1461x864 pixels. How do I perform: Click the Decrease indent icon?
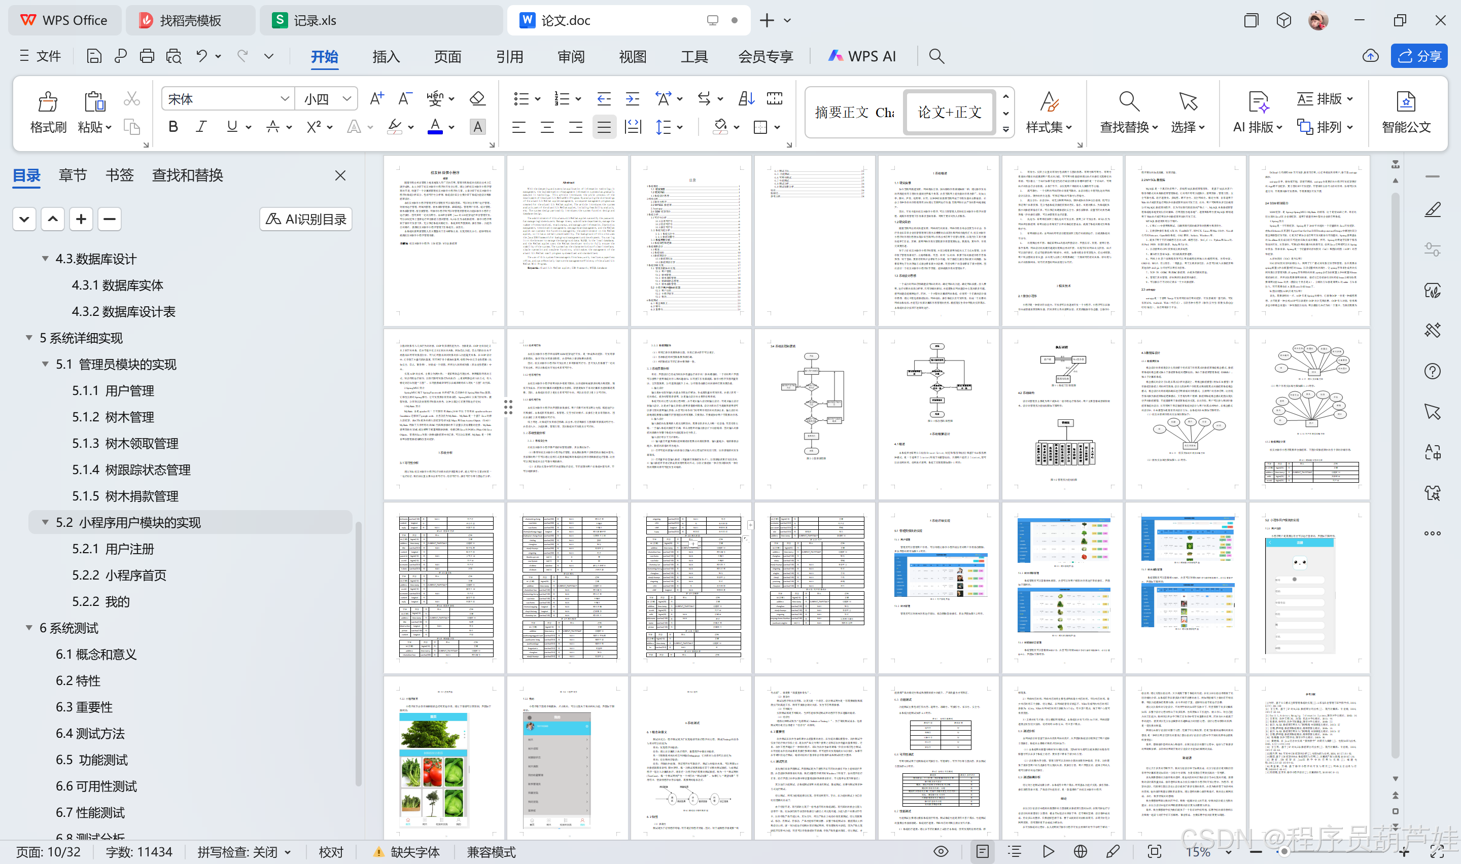604,98
